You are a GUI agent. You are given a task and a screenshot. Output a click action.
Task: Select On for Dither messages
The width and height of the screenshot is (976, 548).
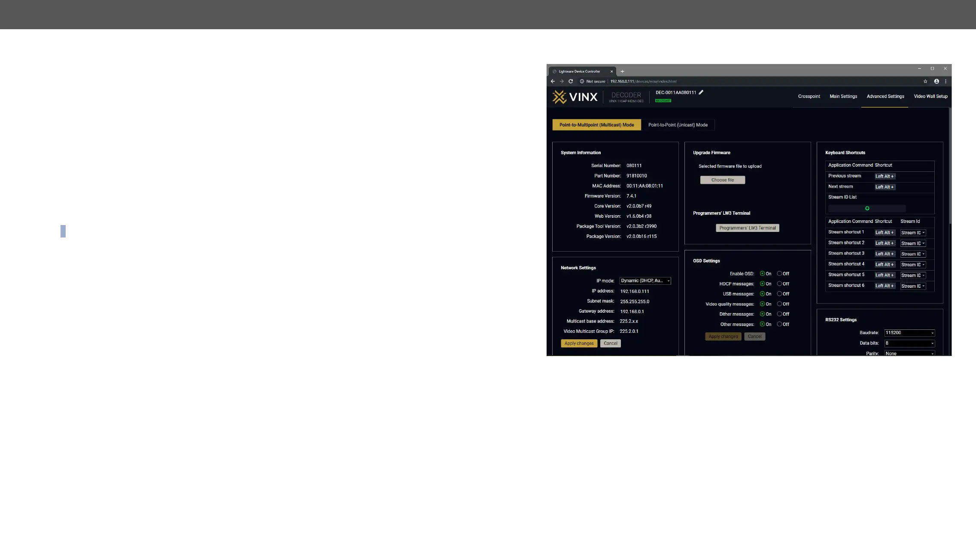[762, 314]
